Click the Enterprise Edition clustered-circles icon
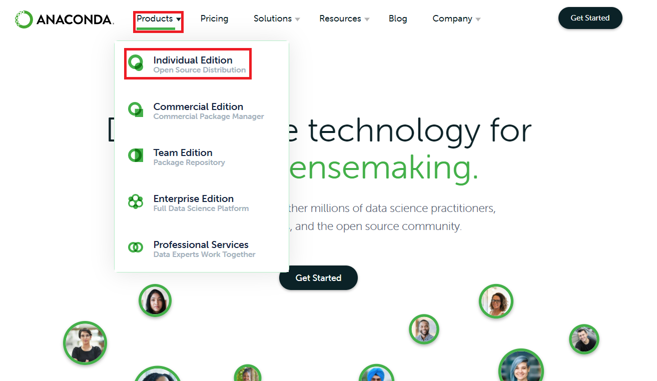 (136, 202)
